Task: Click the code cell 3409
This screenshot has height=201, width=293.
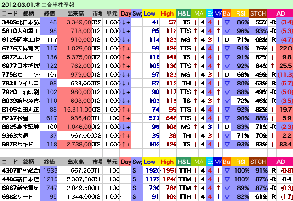Action: [x=9, y=22]
